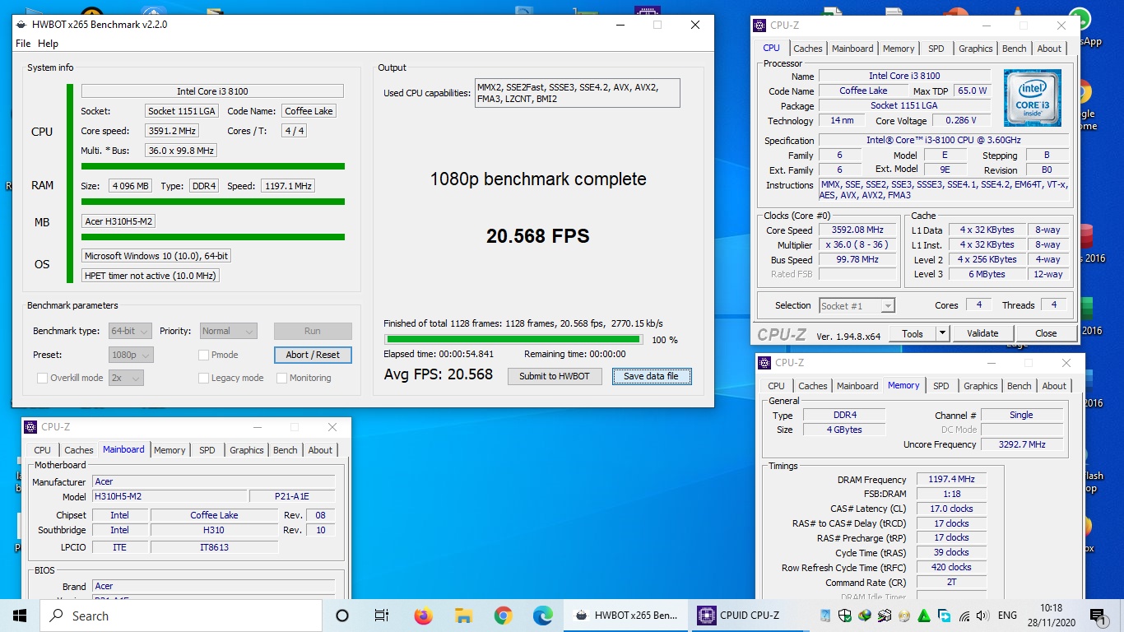The width and height of the screenshot is (1124, 632).
Task: Open the Windows Start menu
Action: point(20,616)
